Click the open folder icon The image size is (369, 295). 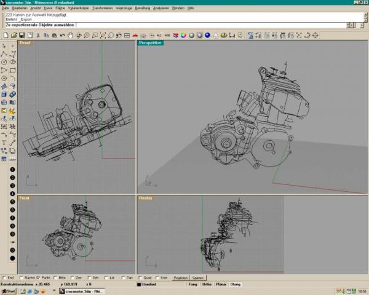coord(14,36)
